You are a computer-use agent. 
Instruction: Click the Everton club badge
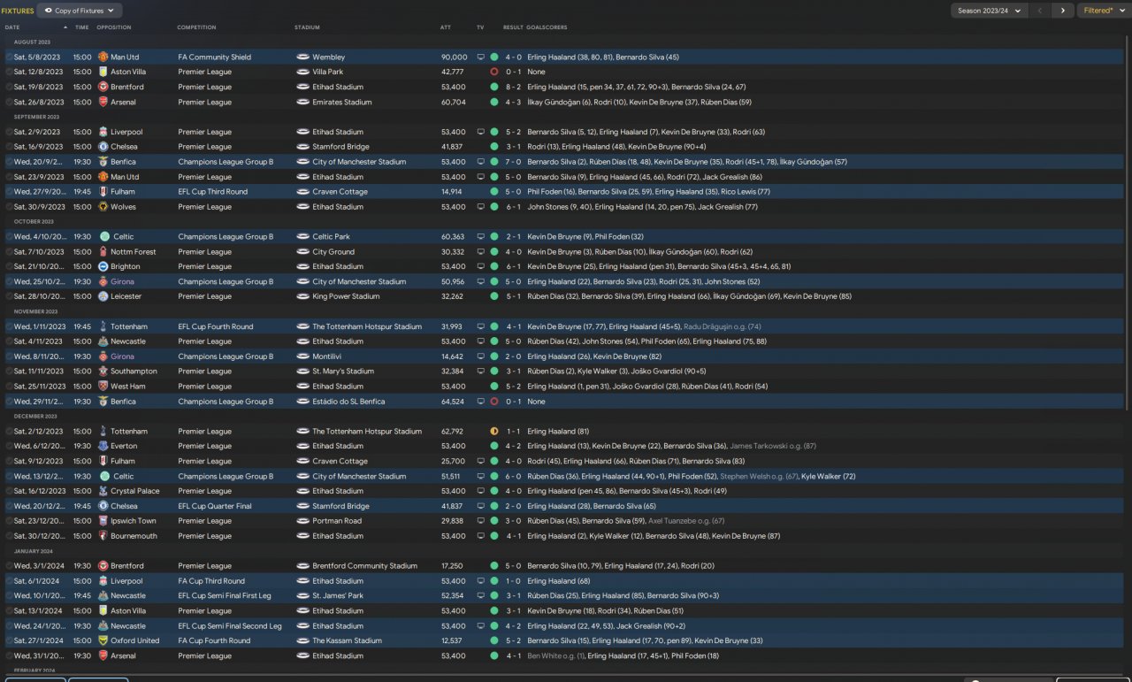[x=103, y=446]
